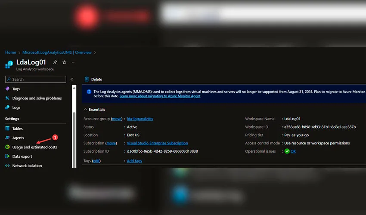Image resolution: width=366 pixels, height=215 pixels.
Task: Click the Tags icon in sidebar
Action: [7, 89]
